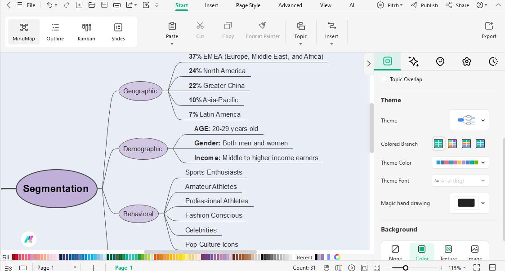Image resolution: width=505 pixels, height=271 pixels.
Task: Open the history clock panel icon
Action: pos(493,61)
